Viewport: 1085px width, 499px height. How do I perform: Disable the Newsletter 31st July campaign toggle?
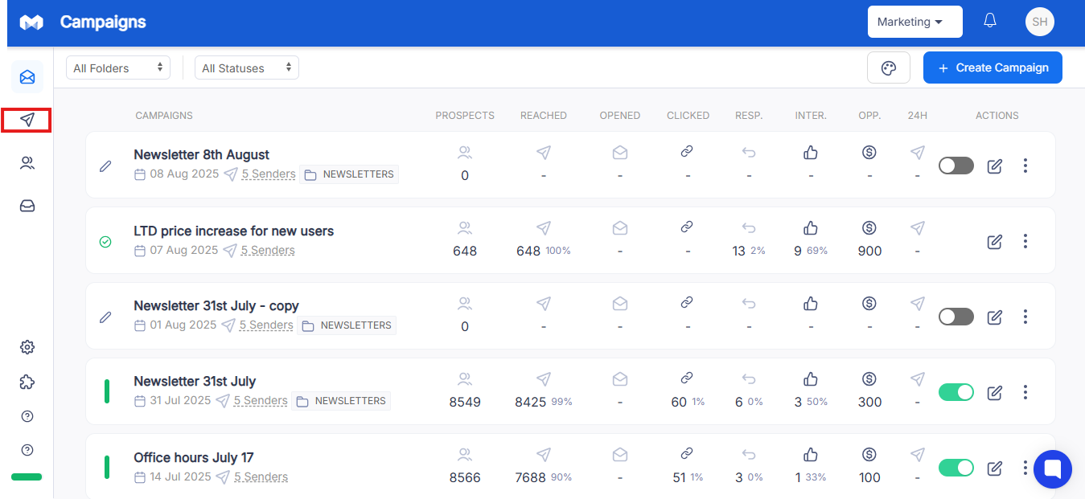[956, 392]
